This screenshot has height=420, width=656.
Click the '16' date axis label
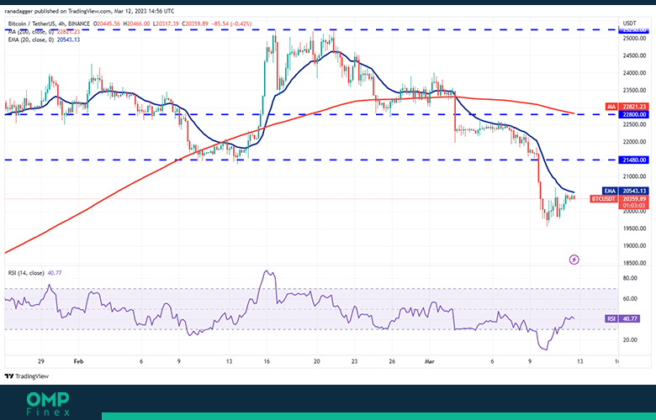click(267, 361)
